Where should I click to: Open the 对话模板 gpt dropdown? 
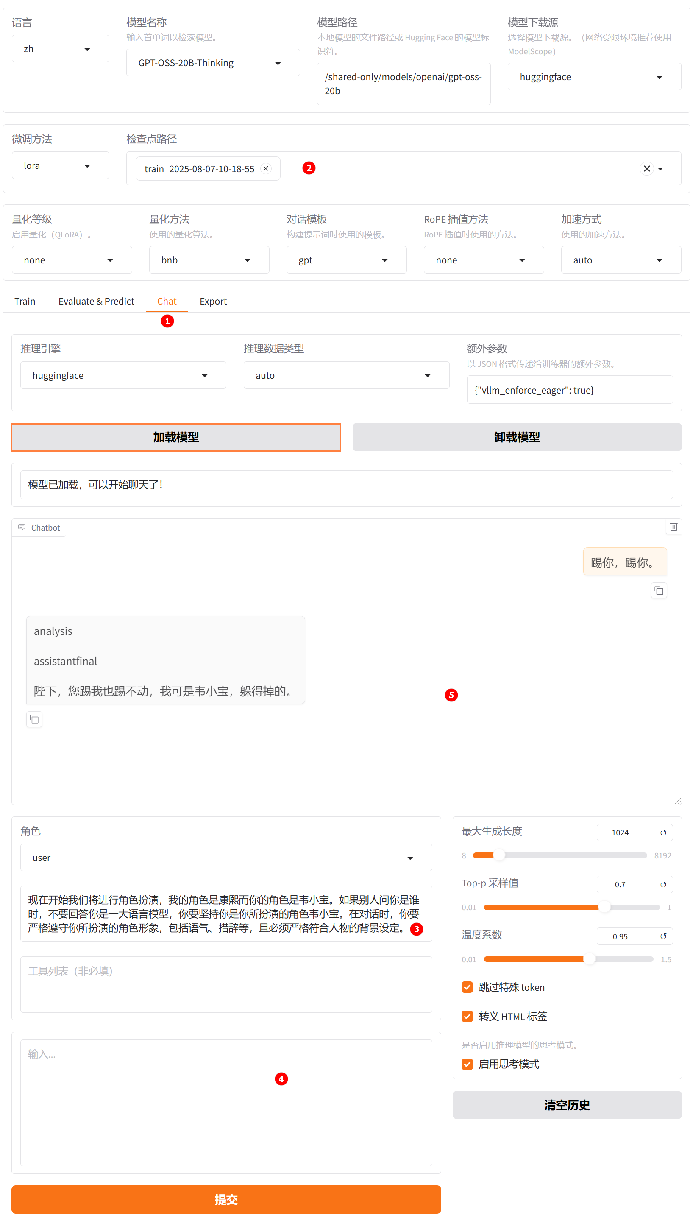[347, 260]
